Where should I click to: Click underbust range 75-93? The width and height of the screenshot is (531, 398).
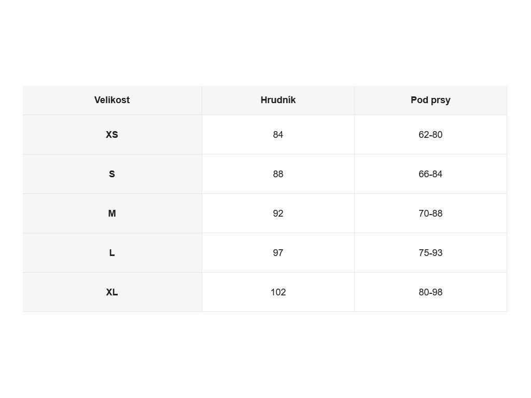click(x=430, y=253)
